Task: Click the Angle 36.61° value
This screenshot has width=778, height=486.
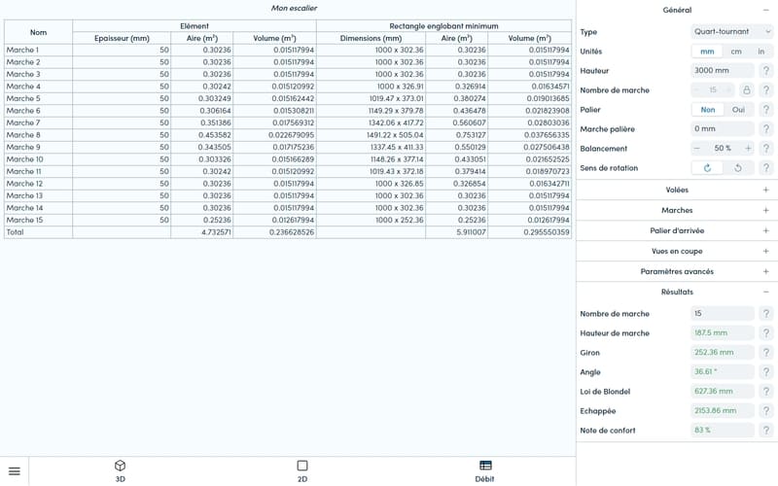Action: 723,371
